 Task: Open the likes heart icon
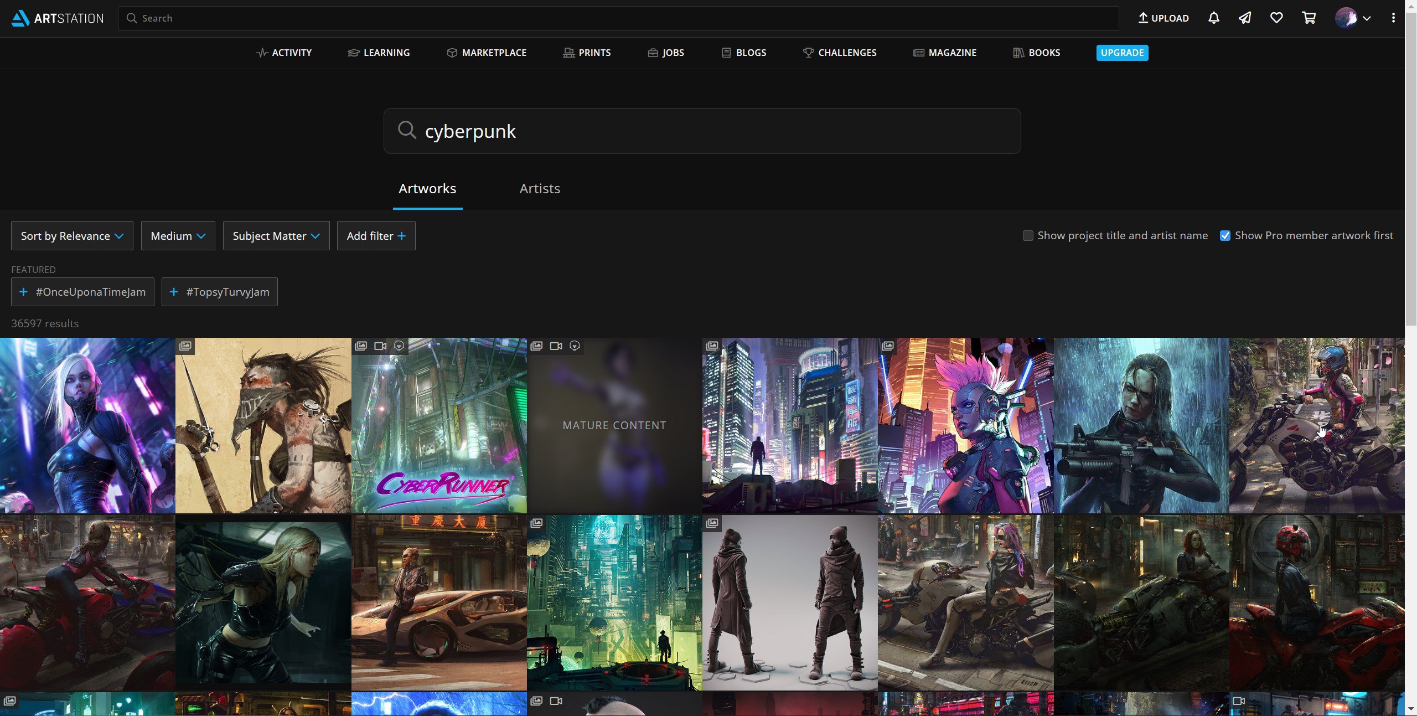1276,18
